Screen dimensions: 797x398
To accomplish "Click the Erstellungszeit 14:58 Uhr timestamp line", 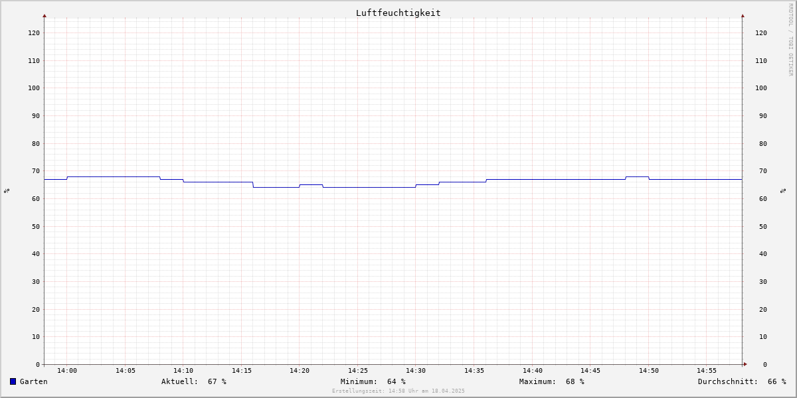I will pyautogui.click(x=398, y=391).
